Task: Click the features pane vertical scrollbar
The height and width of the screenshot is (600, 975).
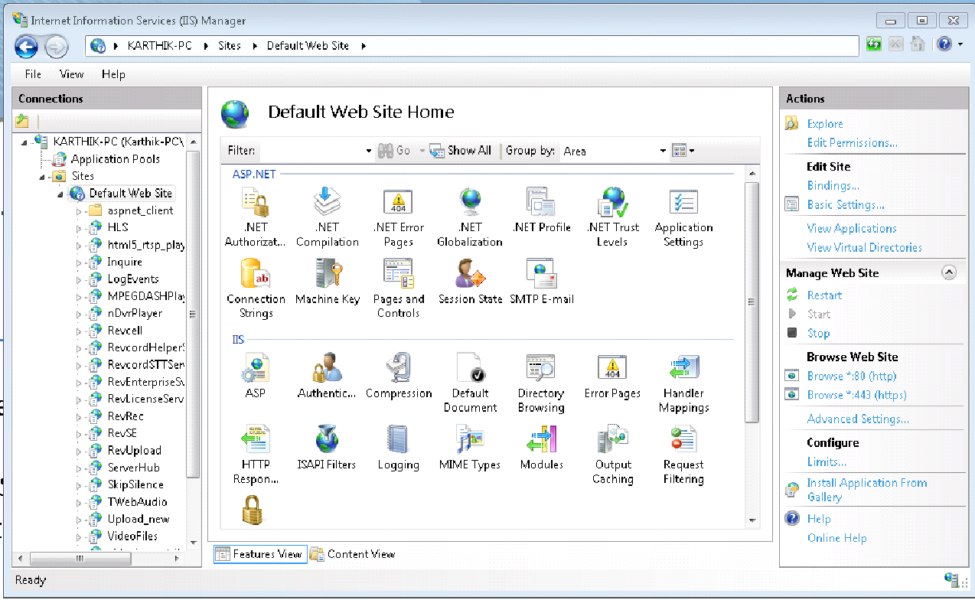Action: [x=752, y=302]
